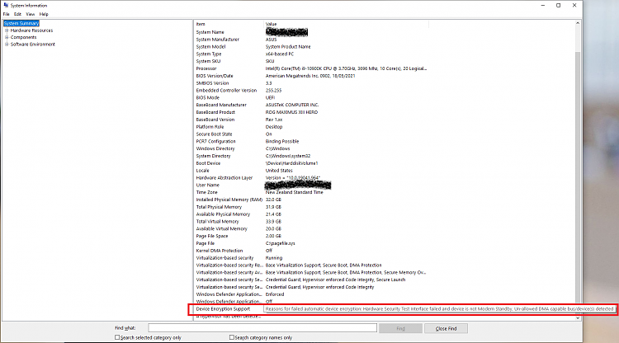Select the Time Zone row
Viewport: 619px width, 343px height.
point(311,192)
